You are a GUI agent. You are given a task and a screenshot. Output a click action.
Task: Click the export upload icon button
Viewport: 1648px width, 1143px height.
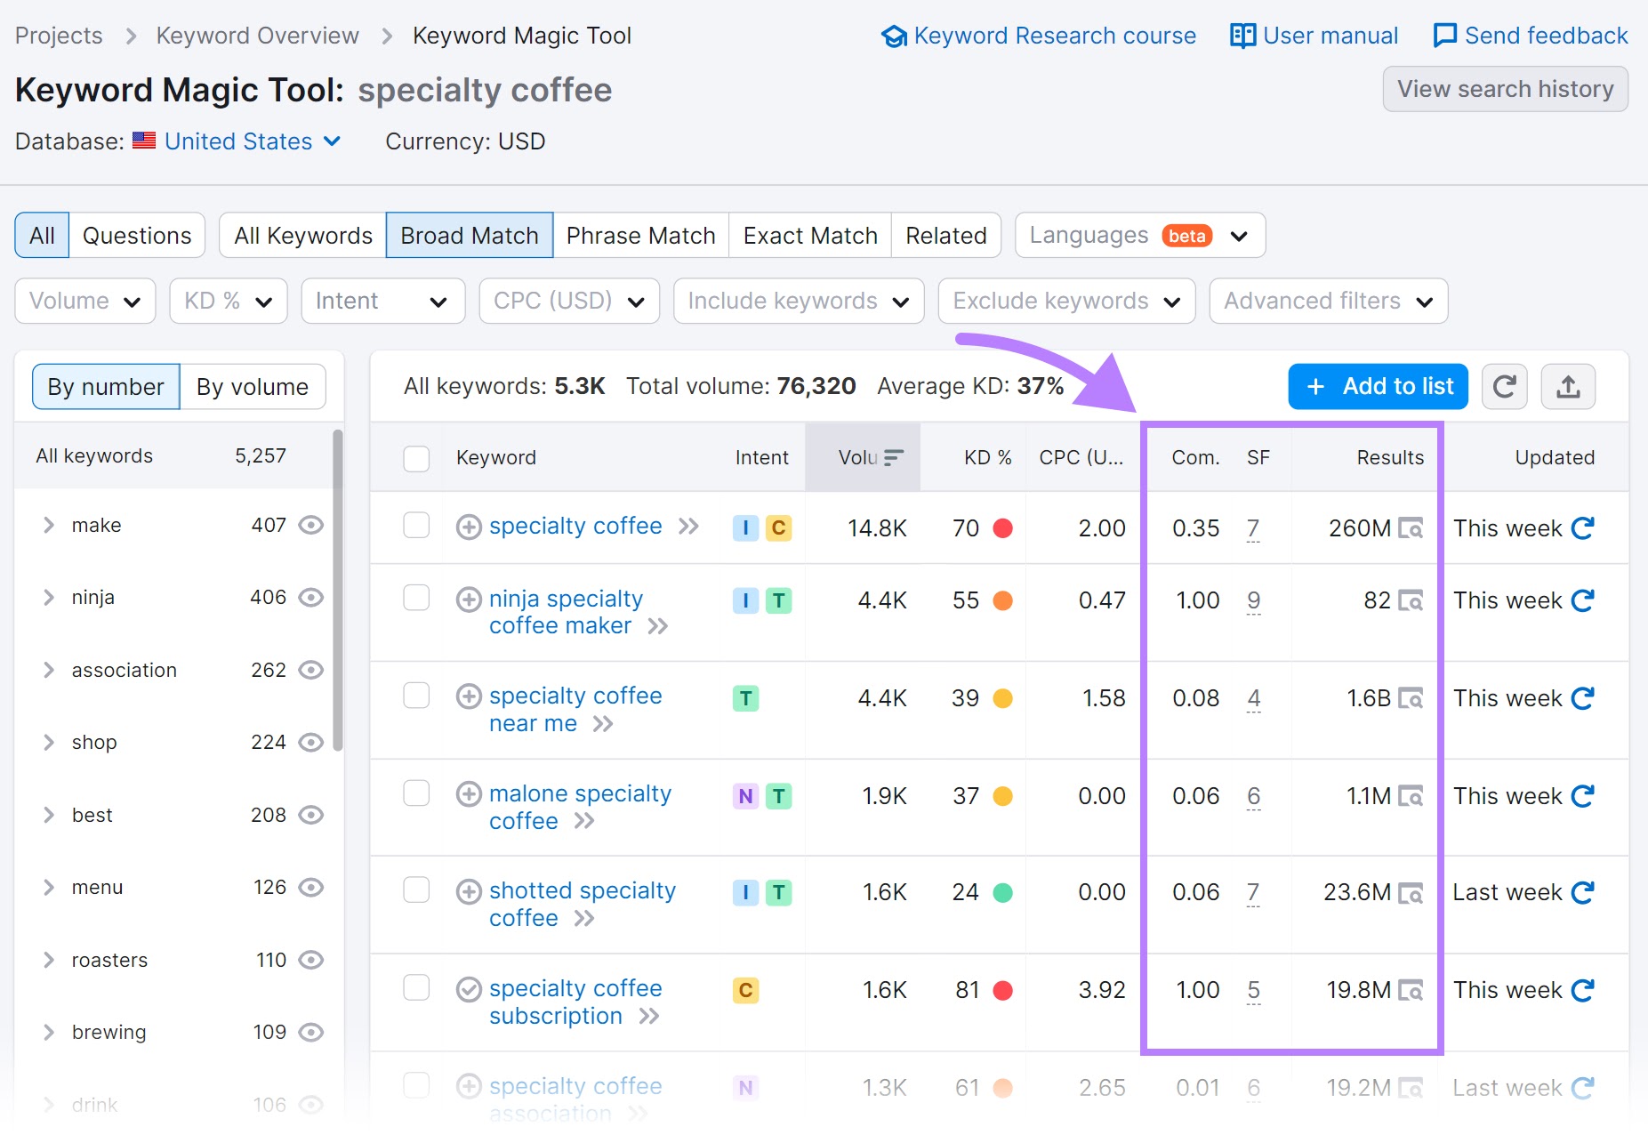pos(1568,387)
